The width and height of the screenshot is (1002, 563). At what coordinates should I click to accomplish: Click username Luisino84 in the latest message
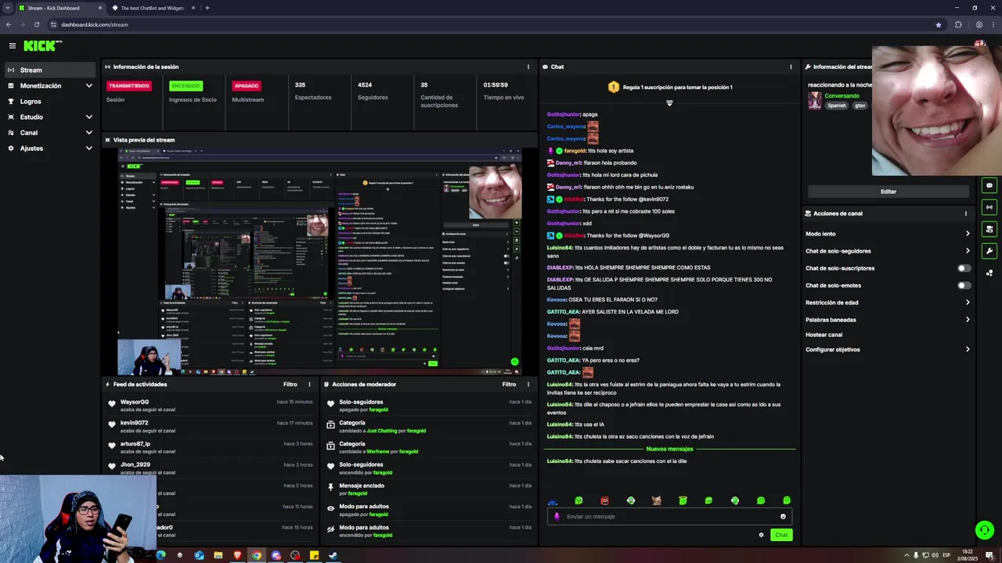coord(560,461)
